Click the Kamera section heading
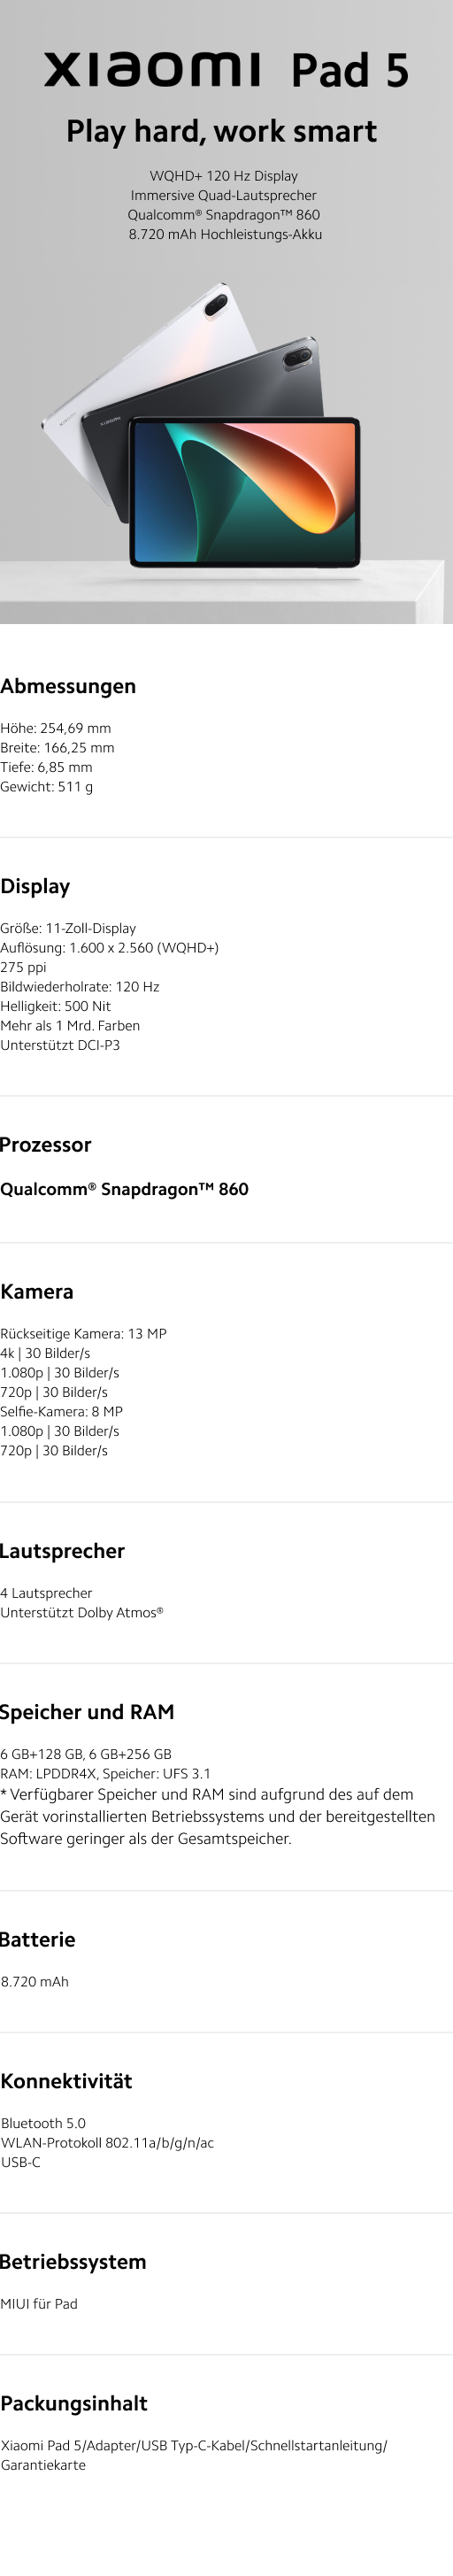This screenshot has width=453, height=2576. (x=37, y=1291)
